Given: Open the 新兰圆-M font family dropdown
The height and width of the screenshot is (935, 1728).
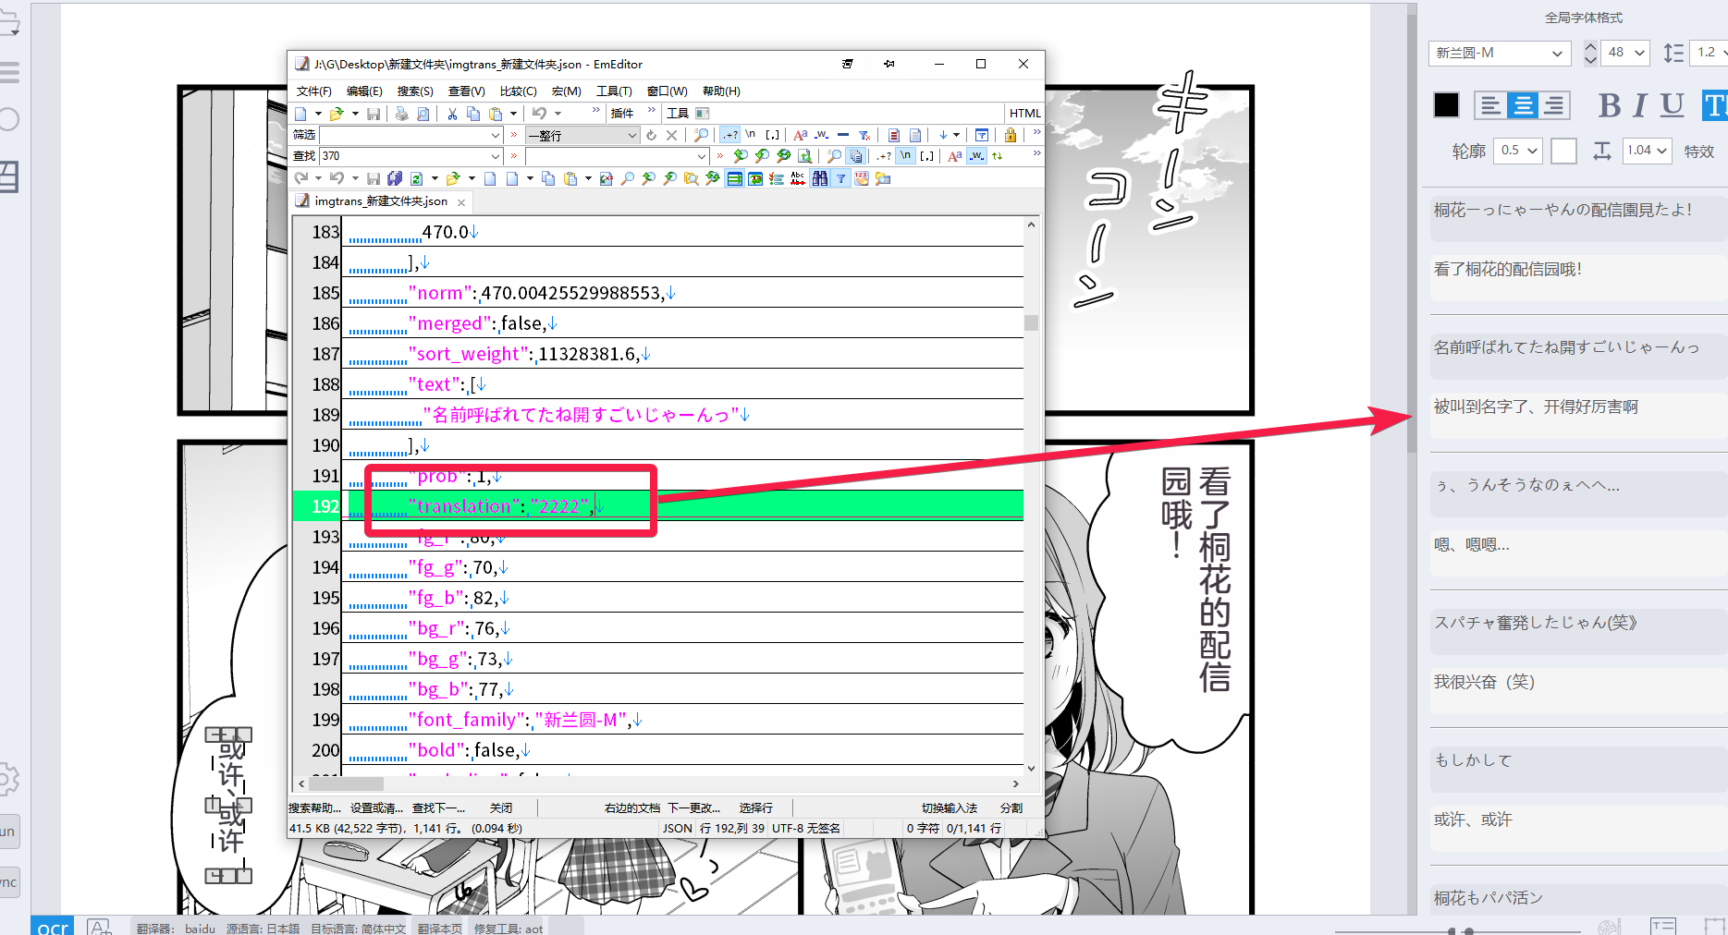Looking at the screenshot, I should pos(1498,53).
